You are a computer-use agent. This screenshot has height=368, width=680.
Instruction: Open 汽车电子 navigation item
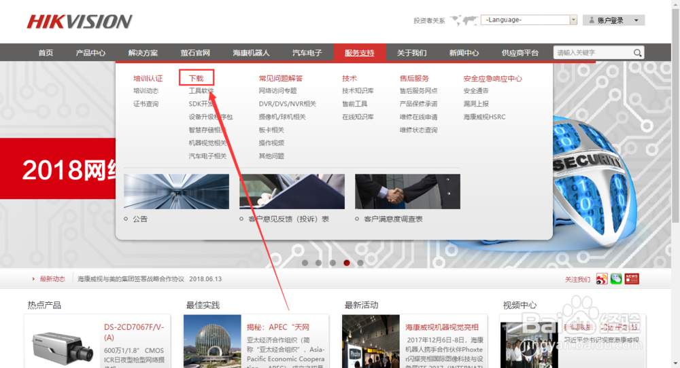307,53
